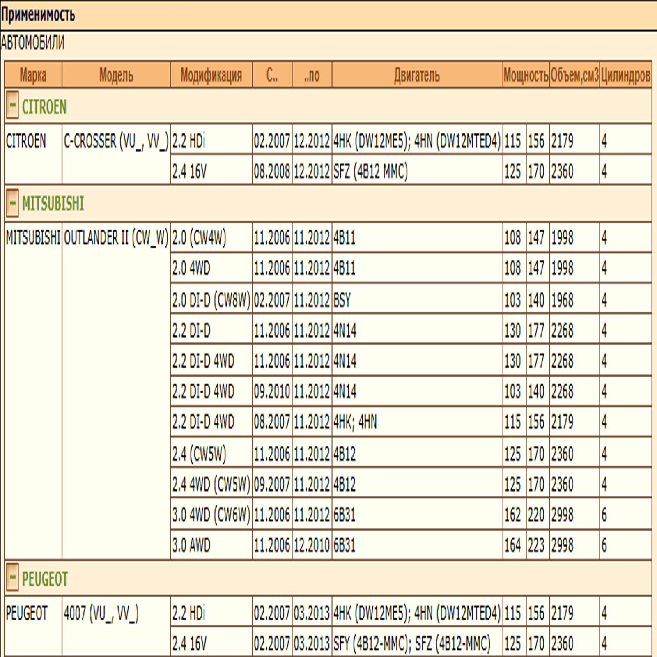
Task: Select the OUTLANDER II (CW_W) model cell
Action: click(116, 238)
